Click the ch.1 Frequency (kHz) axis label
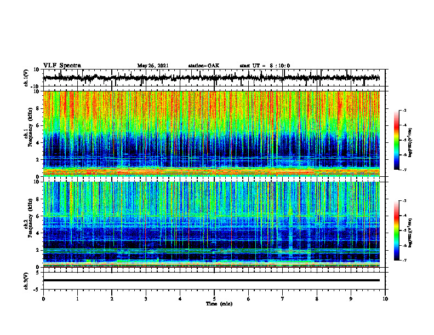Screen dimensions: 434x335 (x=28, y=134)
